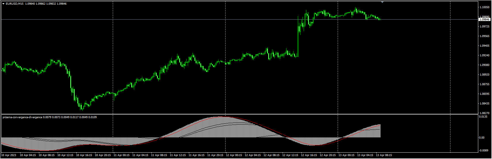Click the 1.08270 price axis level
Screen dimensions: 492x159
click(x=484, y=113)
